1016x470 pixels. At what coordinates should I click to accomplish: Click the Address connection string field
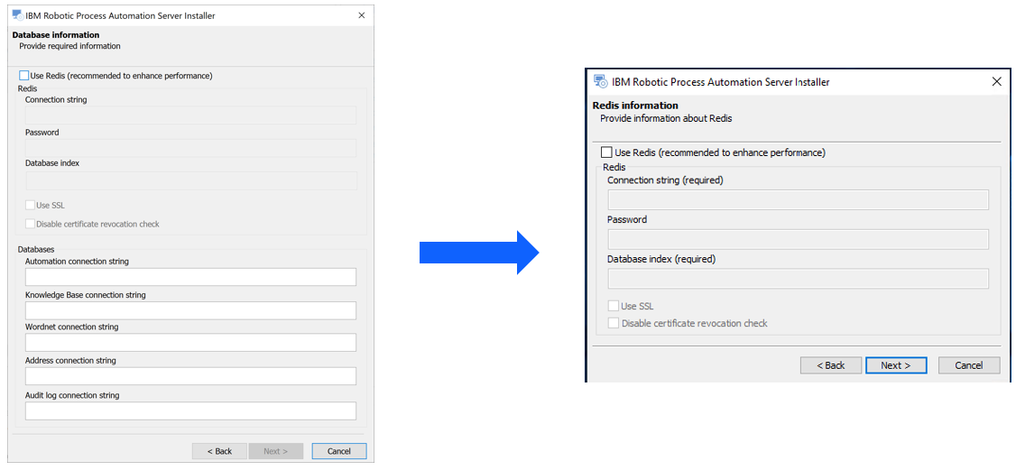pyautogui.click(x=190, y=376)
